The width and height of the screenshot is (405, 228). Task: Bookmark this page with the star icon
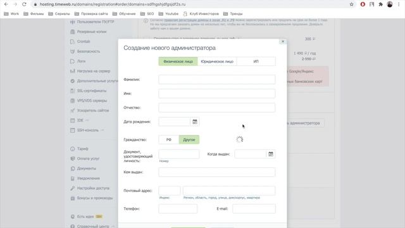coord(352,4)
